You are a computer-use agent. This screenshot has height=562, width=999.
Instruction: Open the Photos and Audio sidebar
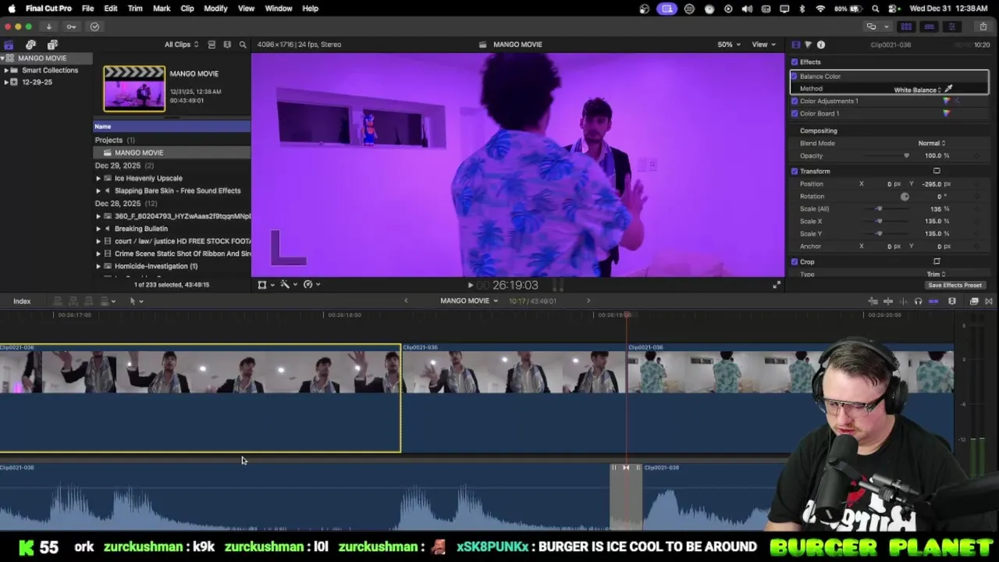(30, 44)
